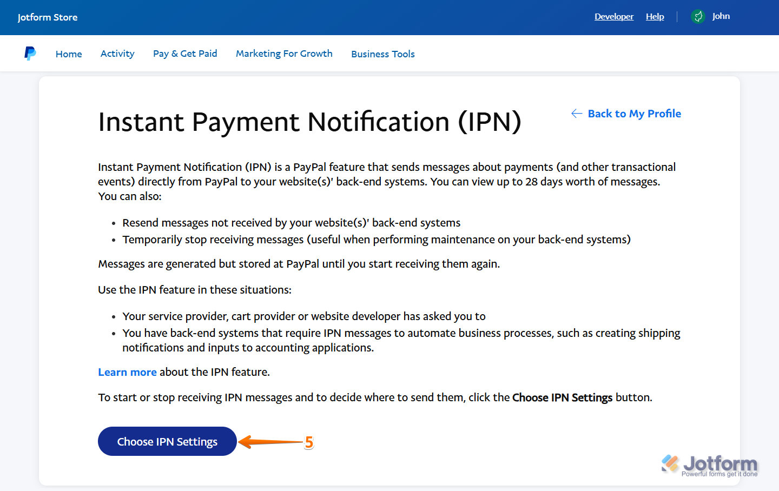Click the Instant Payment Notification heading

[x=310, y=122]
